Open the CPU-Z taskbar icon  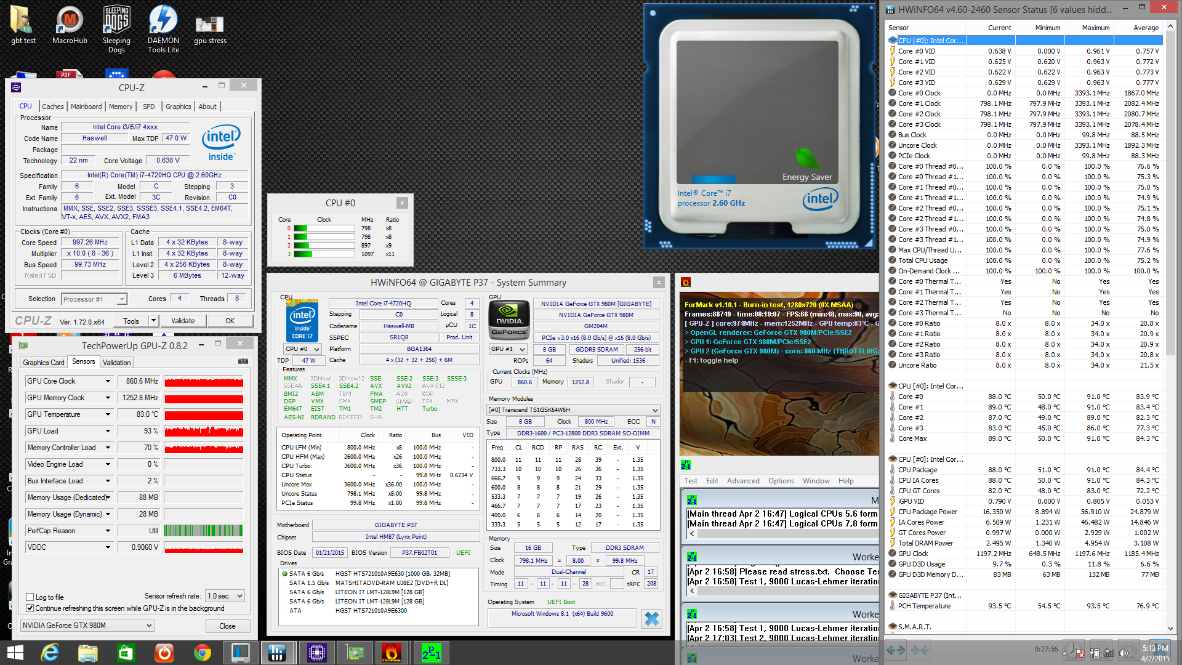pos(316,652)
